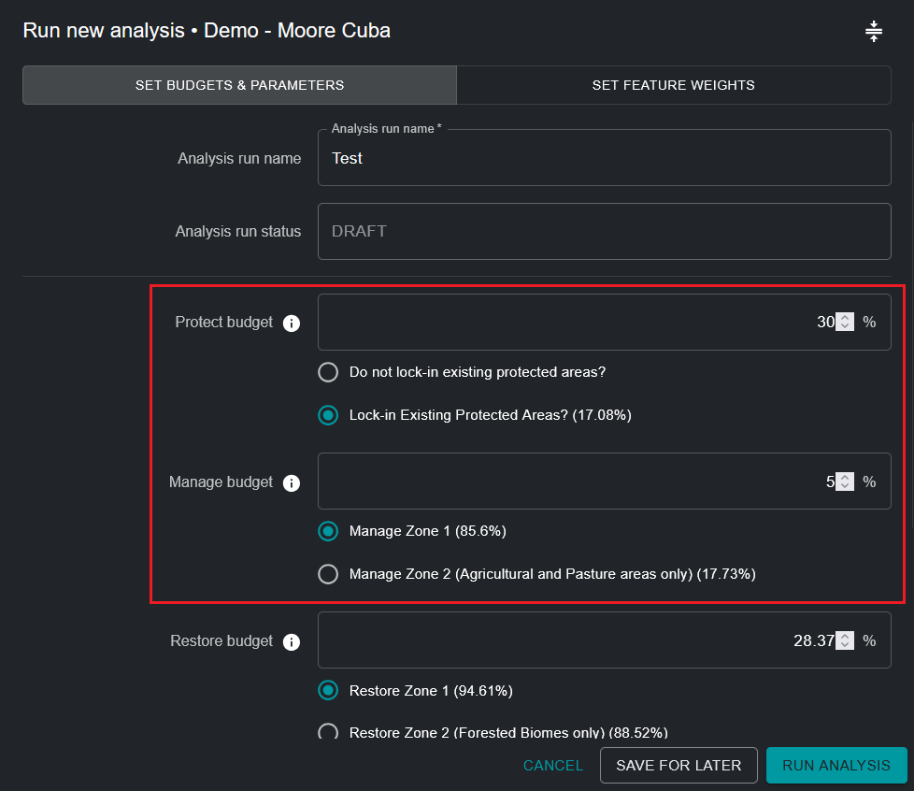Switch to Set Feature Weights tab
Viewport: 914px width, 791px height.
pyautogui.click(x=673, y=85)
